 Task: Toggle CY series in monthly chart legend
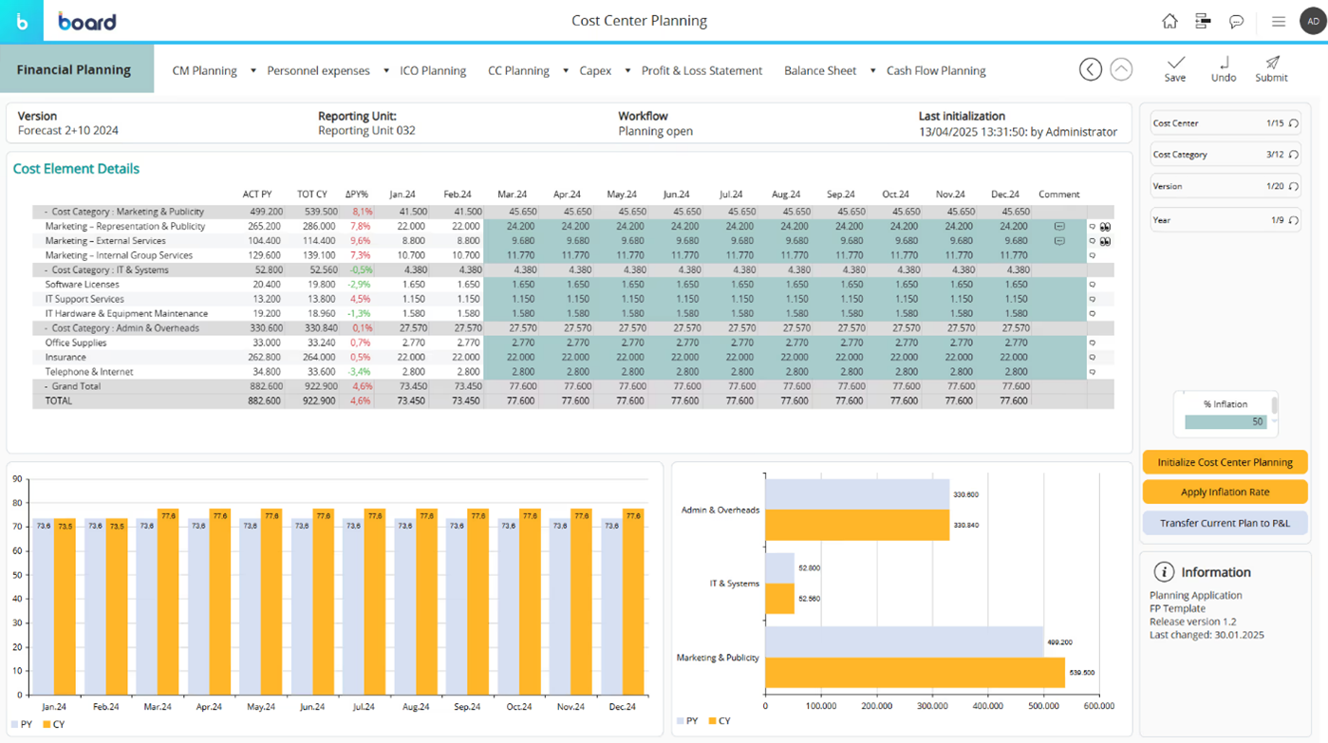[x=53, y=724]
